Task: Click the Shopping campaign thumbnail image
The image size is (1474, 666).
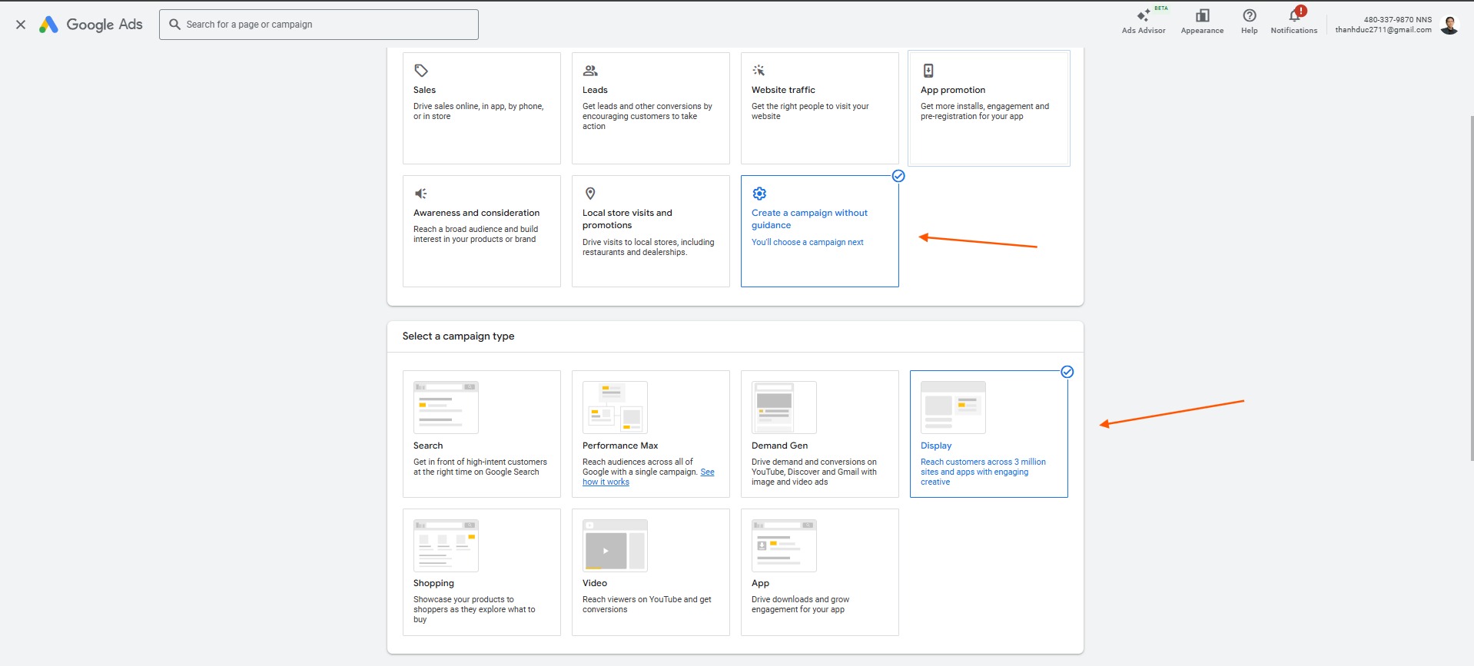Action: click(446, 545)
